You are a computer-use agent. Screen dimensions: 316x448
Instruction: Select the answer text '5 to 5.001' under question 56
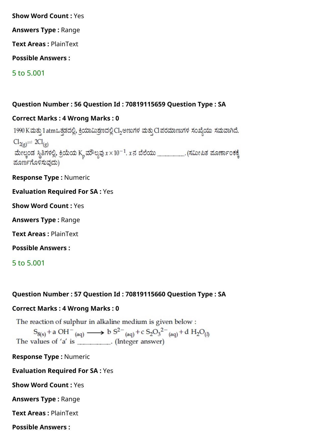coord(28,263)
